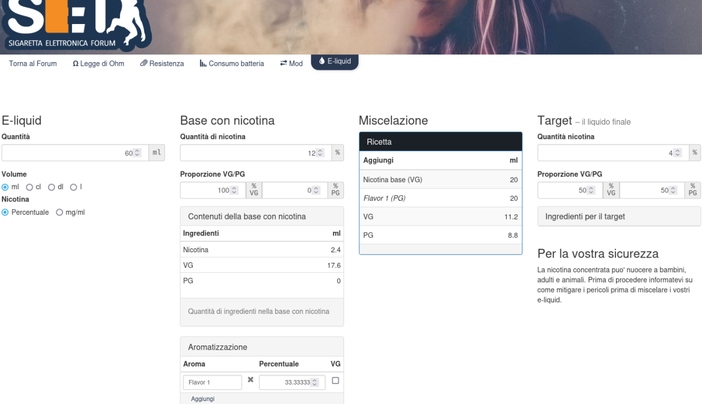Open the Resistenza tab
702x404 pixels.
[162, 63]
